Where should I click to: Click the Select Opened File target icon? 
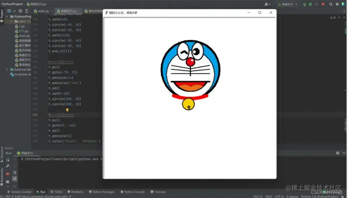(20, 11)
